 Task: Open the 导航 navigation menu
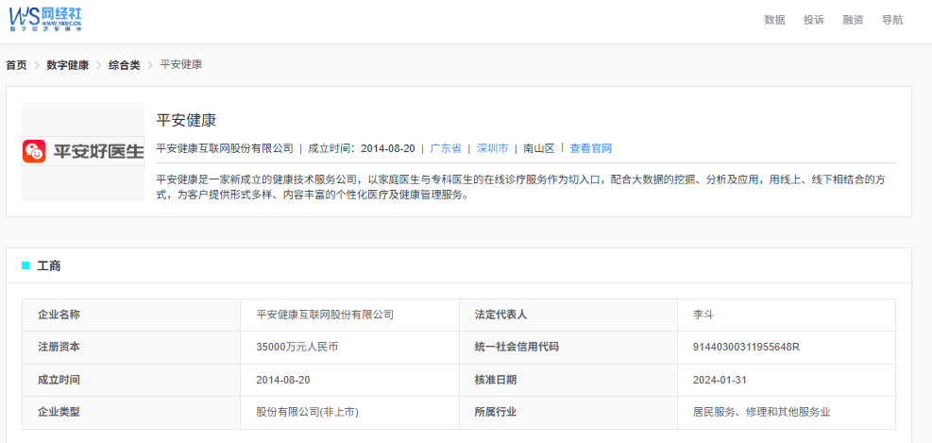pyautogui.click(x=891, y=20)
